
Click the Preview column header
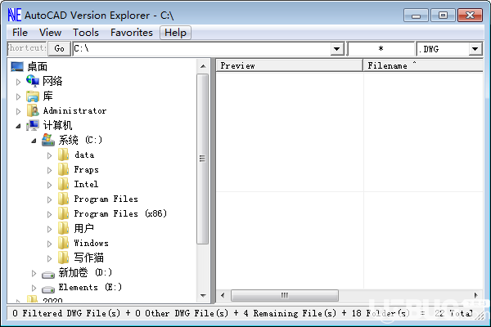(x=290, y=65)
